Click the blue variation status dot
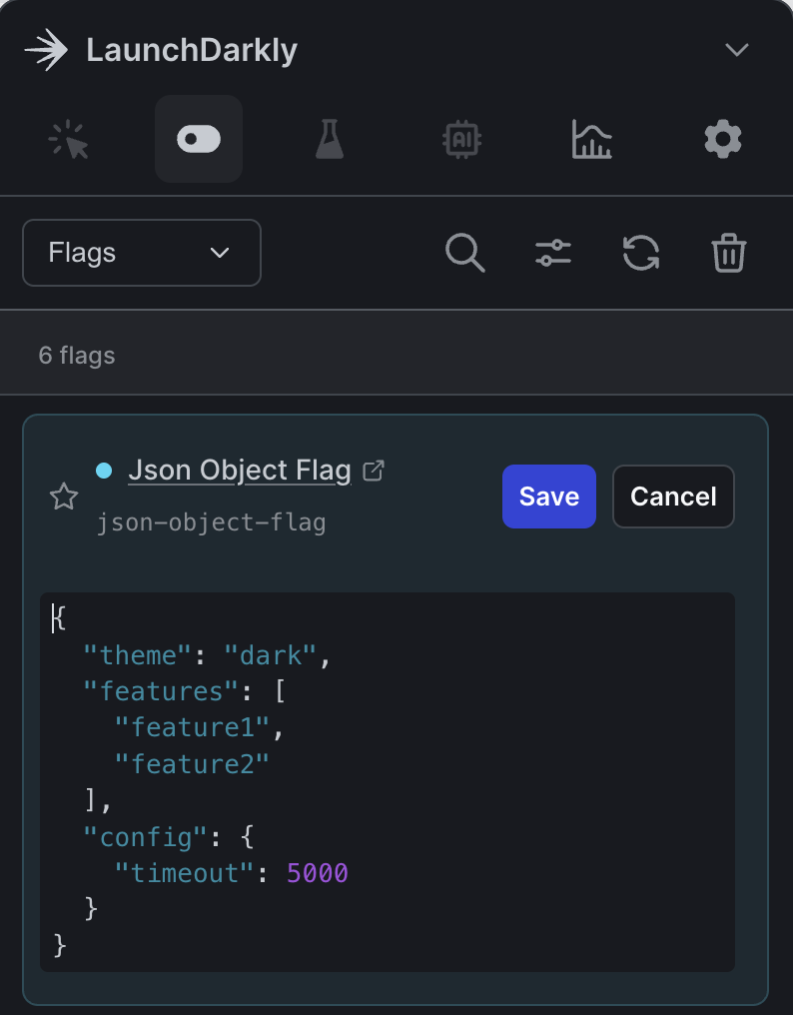 104,471
